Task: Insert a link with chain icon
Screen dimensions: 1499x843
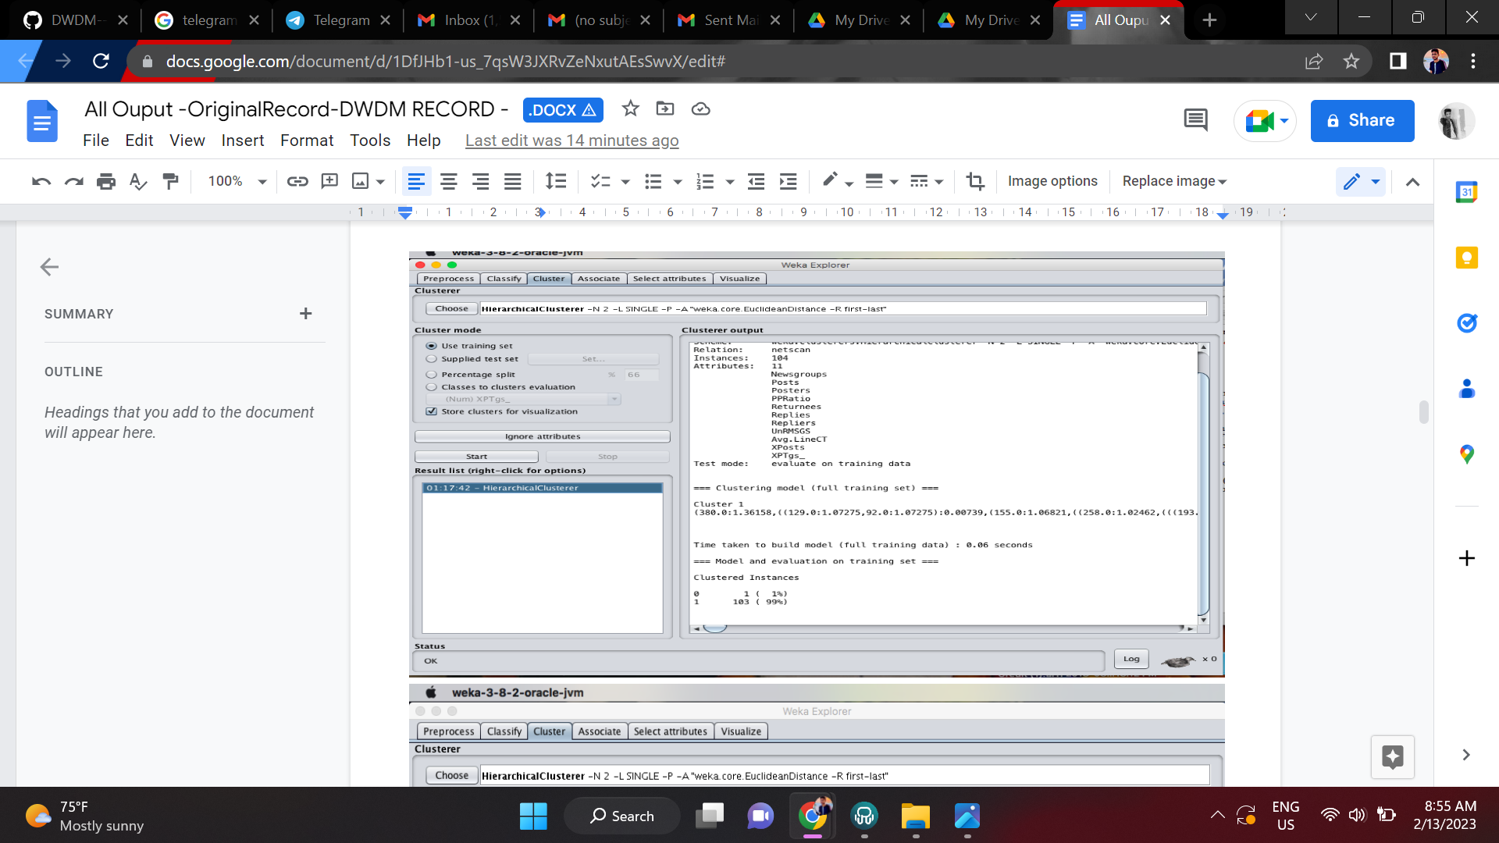Action: pyautogui.click(x=297, y=182)
